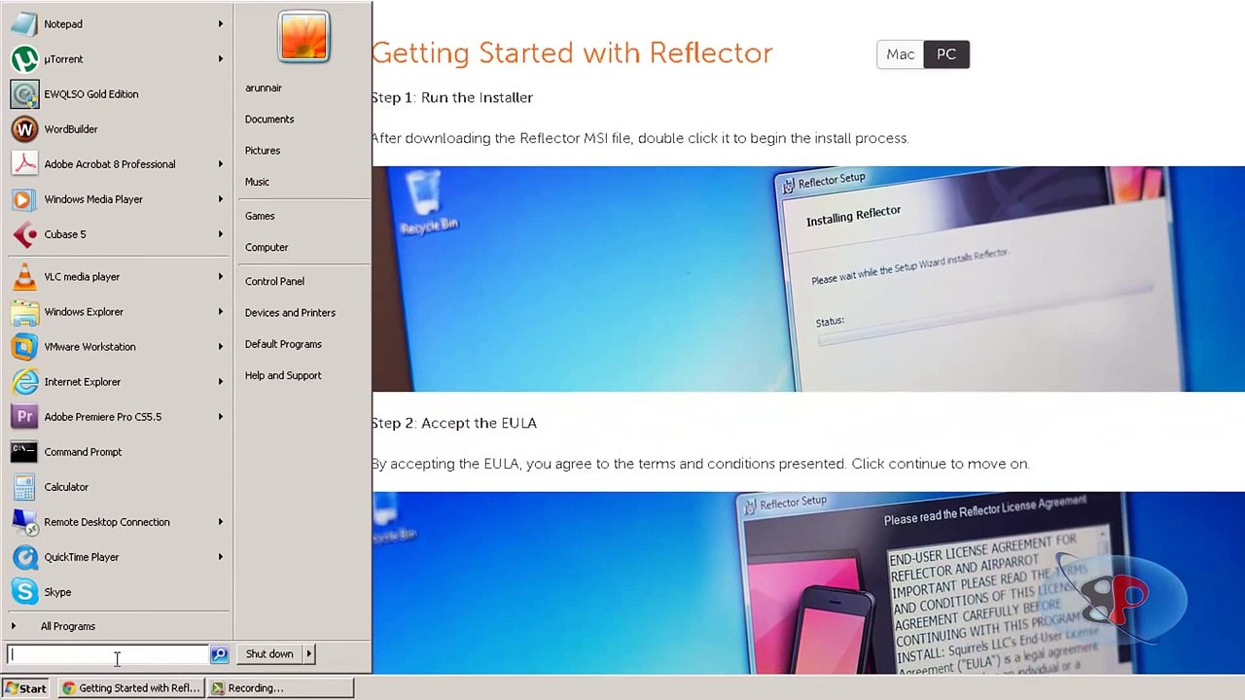Switch to the Recording... taskbar item
The height and width of the screenshot is (700, 1245).
click(280, 688)
